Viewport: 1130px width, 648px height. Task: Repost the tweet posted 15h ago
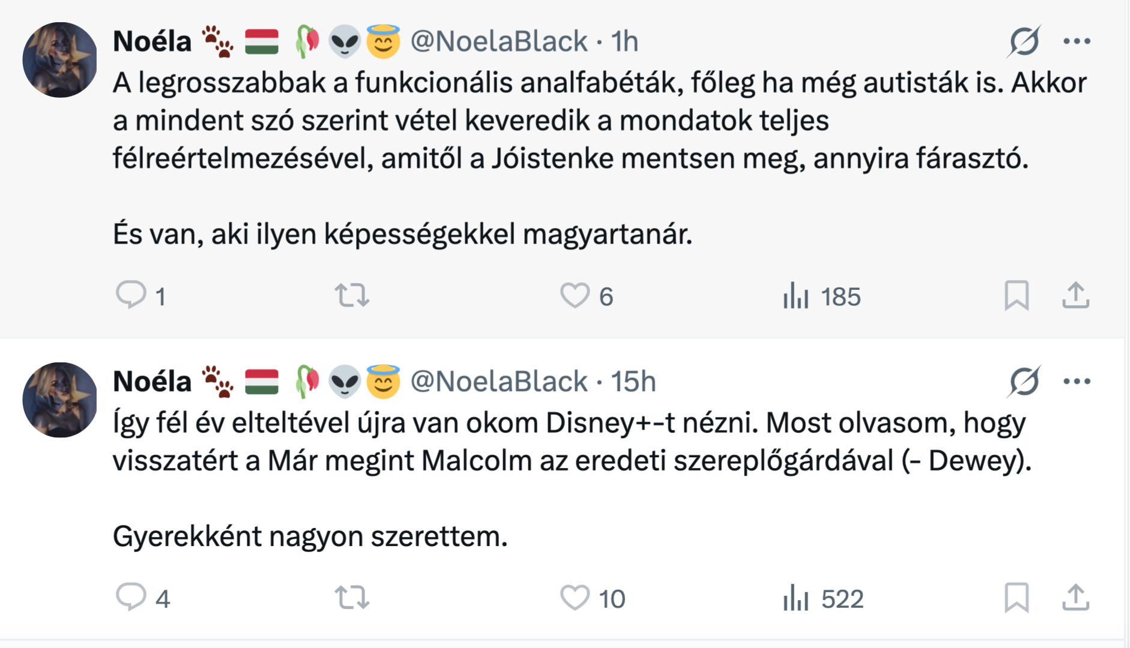(x=352, y=598)
